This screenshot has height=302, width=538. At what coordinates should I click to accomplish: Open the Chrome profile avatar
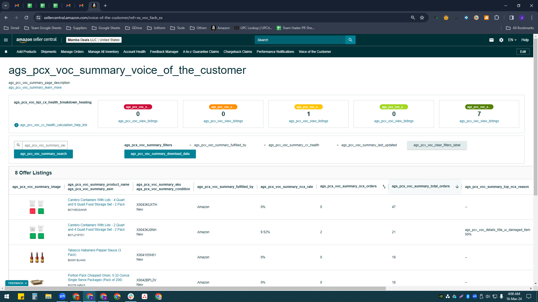522,18
